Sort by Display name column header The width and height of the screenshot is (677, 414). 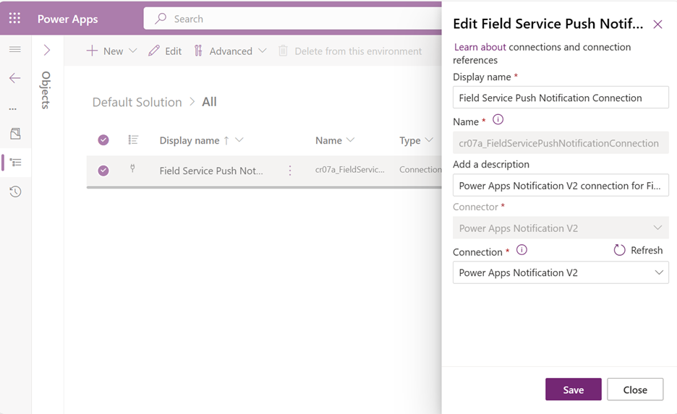pos(190,141)
